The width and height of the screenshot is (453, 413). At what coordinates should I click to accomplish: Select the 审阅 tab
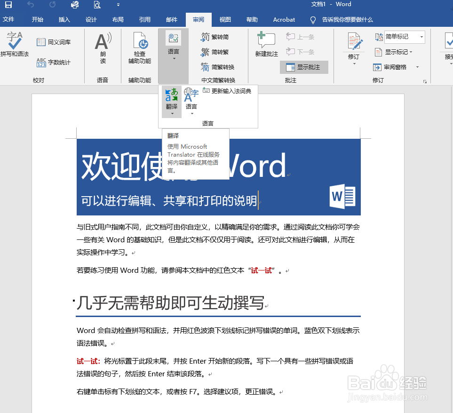[x=199, y=19]
